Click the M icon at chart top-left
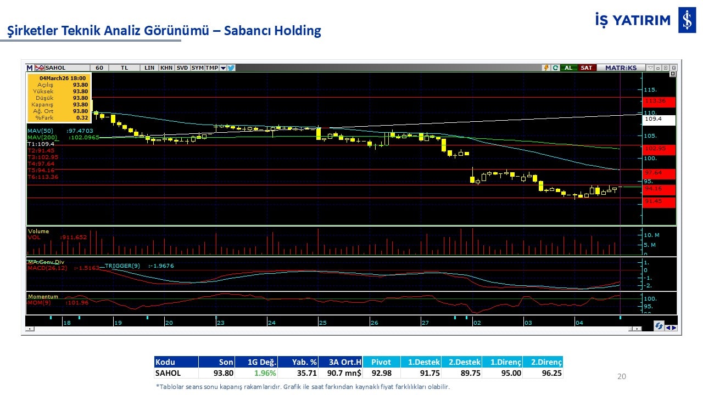Viewport: 703px width, 395px height. click(30, 68)
